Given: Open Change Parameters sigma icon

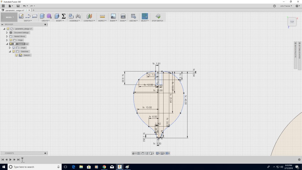Looking at the screenshot, I should (x=64, y=16).
